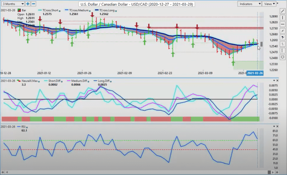Click the 2021-03-26 date marker label

[x=255, y=73]
